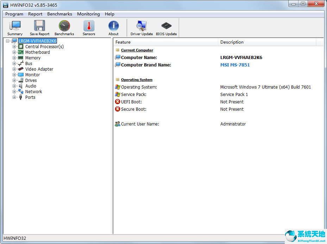Click the Save Report floppy icon
The height and width of the screenshot is (244, 327).
(x=39, y=26)
